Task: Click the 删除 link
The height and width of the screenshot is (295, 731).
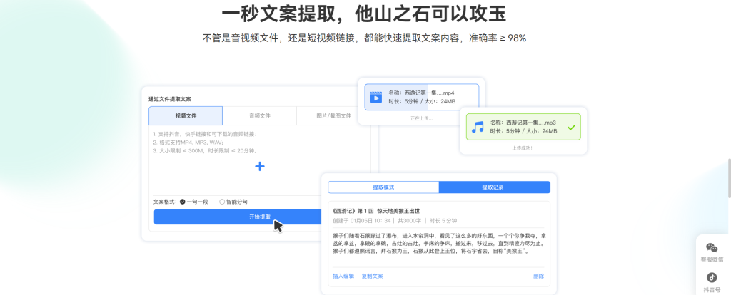Action: (x=538, y=276)
